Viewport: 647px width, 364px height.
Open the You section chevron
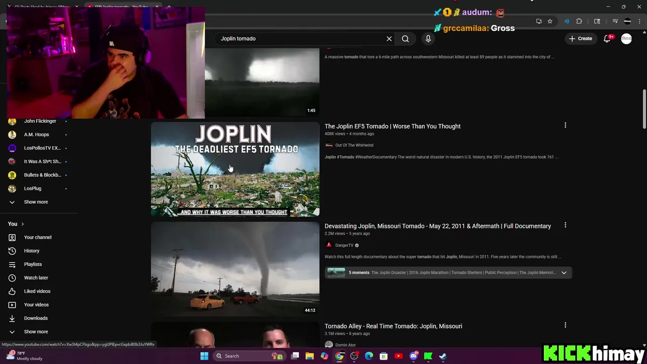click(22, 224)
